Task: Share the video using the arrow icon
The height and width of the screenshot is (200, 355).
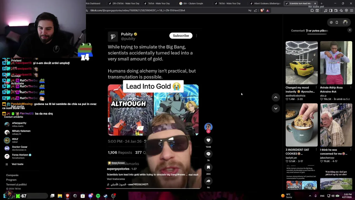Action: [208, 181]
